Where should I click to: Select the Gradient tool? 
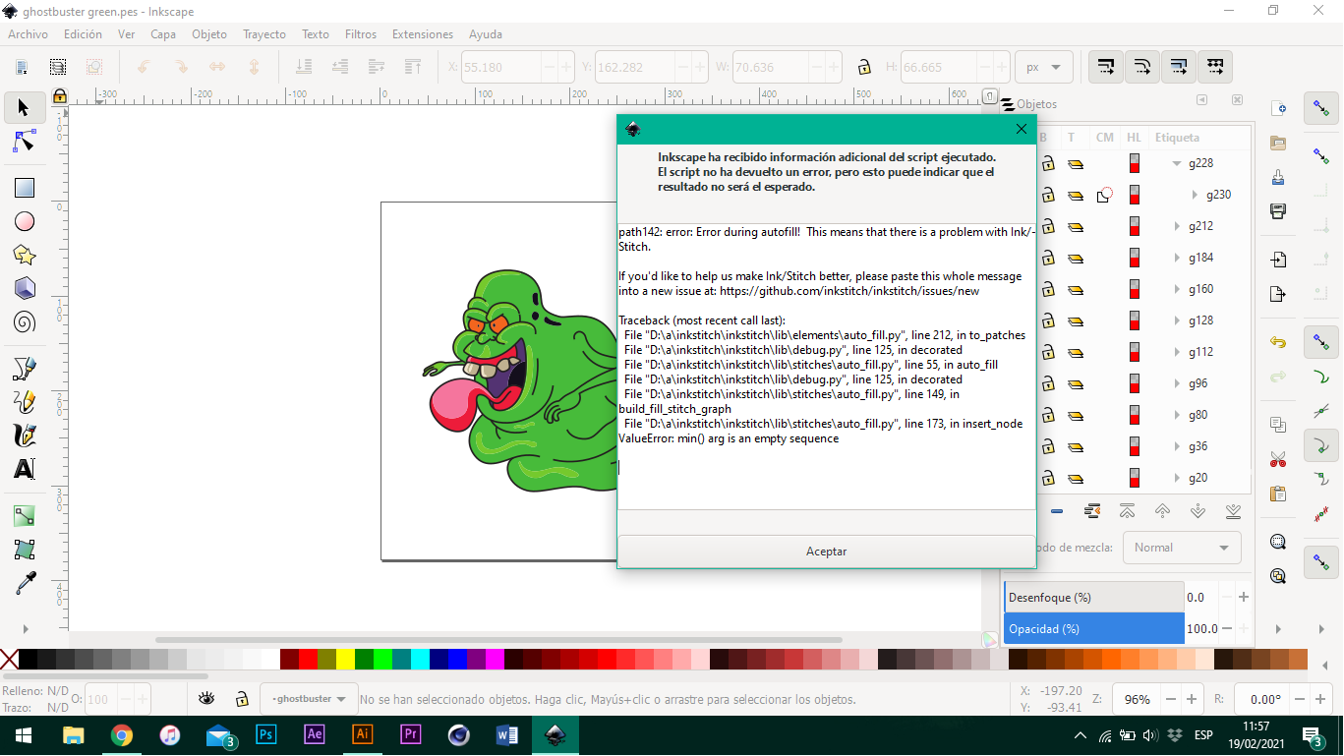25,516
